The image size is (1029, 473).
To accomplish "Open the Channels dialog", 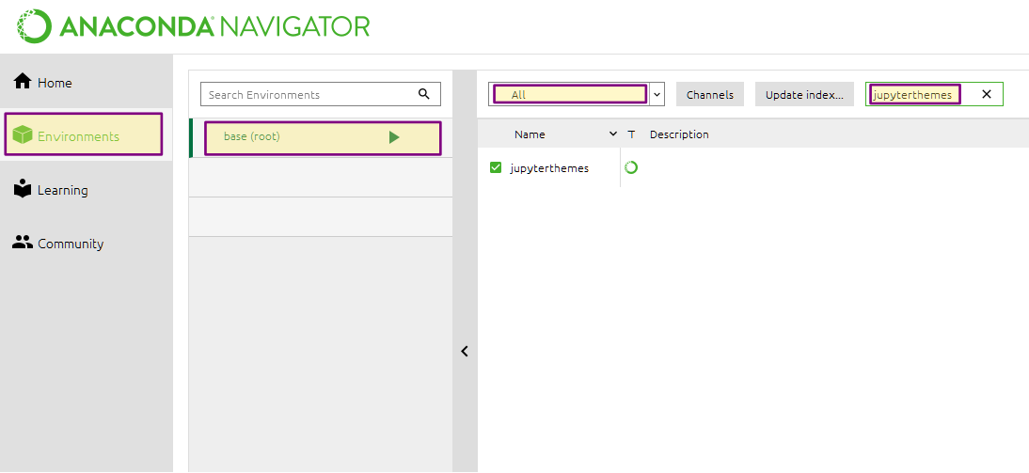I will coord(709,94).
